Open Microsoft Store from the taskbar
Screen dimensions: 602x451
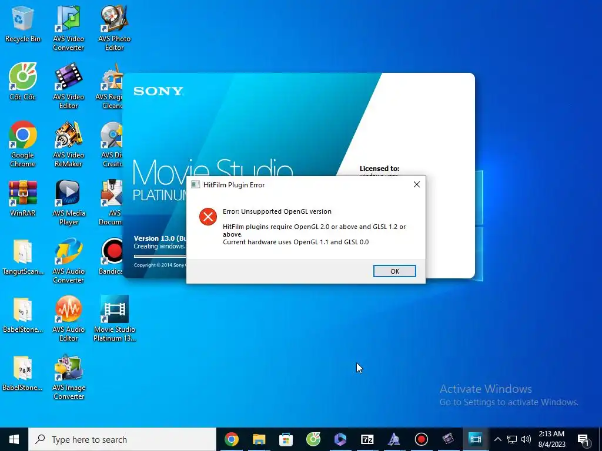(x=286, y=439)
